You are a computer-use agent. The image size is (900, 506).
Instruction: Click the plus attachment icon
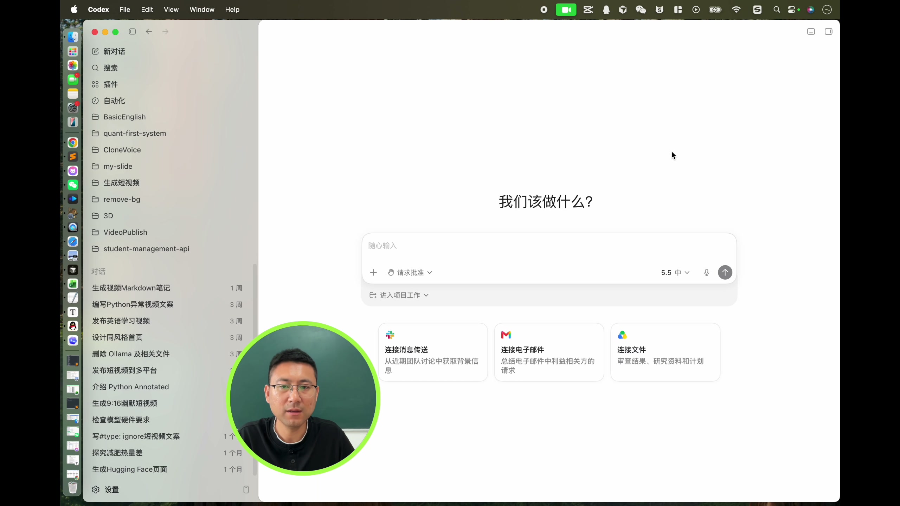coord(373,273)
